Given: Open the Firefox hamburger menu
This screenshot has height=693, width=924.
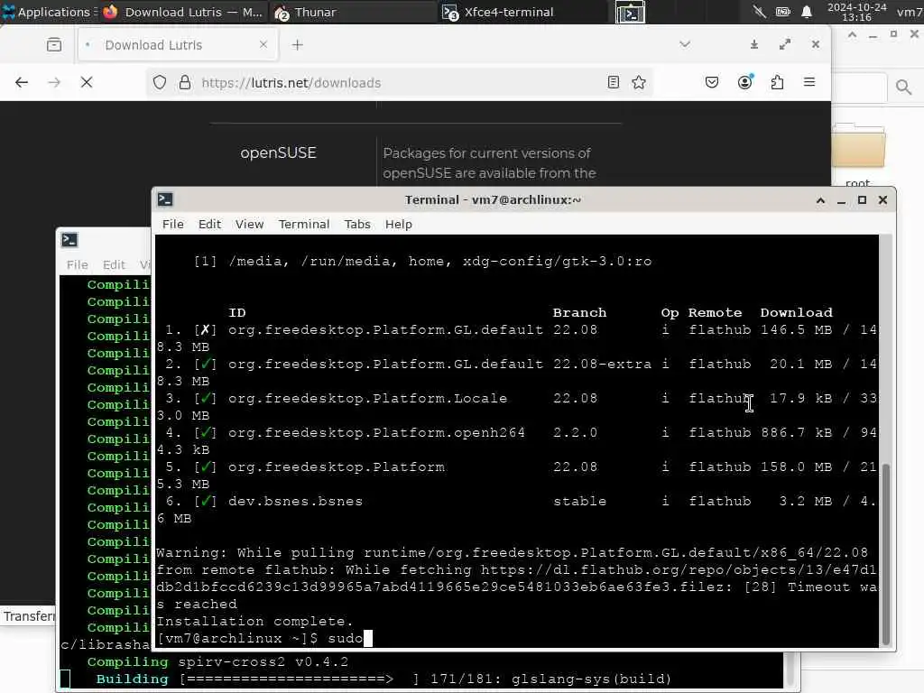Looking at the screenshot, I should [809, 82].
